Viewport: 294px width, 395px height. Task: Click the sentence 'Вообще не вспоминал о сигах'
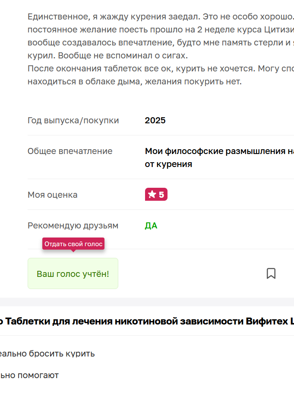tap(123, 56)
